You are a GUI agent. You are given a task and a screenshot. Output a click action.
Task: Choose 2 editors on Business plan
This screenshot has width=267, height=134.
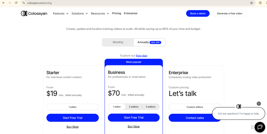pos(134,107)
